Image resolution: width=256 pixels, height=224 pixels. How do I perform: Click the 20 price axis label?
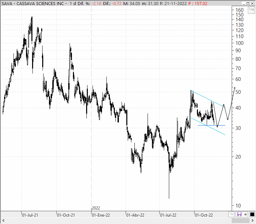pos(238,157)
